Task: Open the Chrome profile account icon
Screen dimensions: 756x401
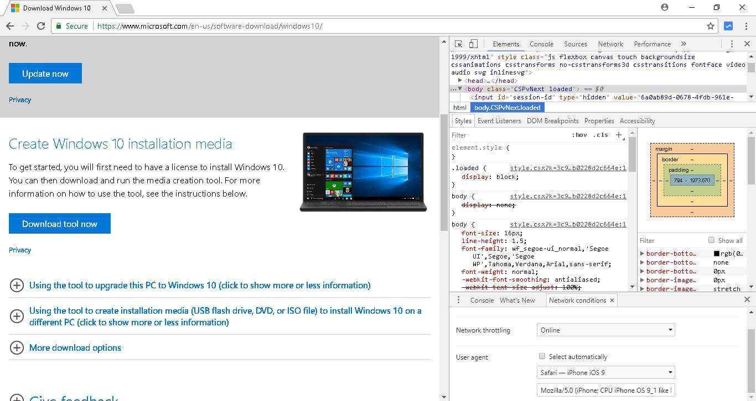Action: [665, 7]
